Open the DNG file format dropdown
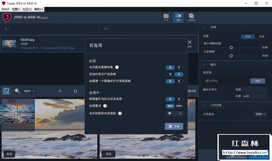Screen dimensions: 272x161 coord(260,114)
